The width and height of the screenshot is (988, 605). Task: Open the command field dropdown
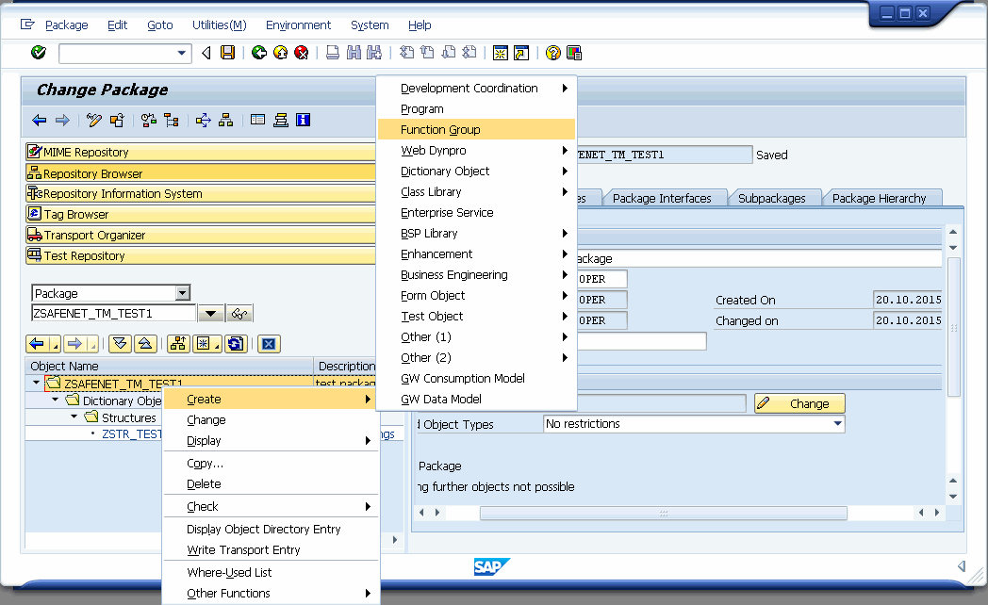[181, 53]
